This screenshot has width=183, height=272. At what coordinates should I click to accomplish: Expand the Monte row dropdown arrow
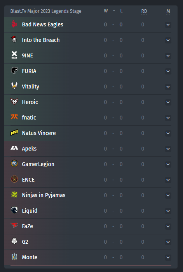[168, 257]
